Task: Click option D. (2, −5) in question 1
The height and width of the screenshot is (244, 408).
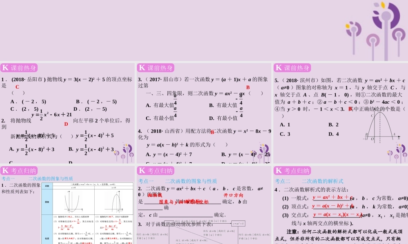Action: 90,109
